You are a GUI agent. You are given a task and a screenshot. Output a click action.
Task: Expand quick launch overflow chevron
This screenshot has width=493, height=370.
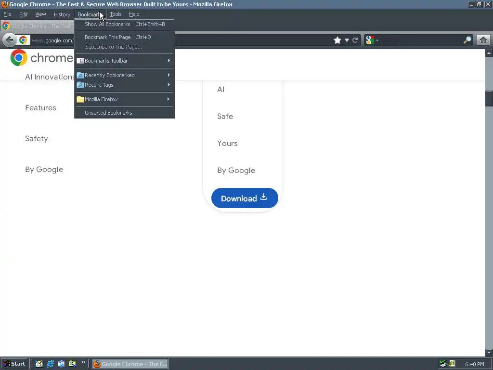click(83, 362)
